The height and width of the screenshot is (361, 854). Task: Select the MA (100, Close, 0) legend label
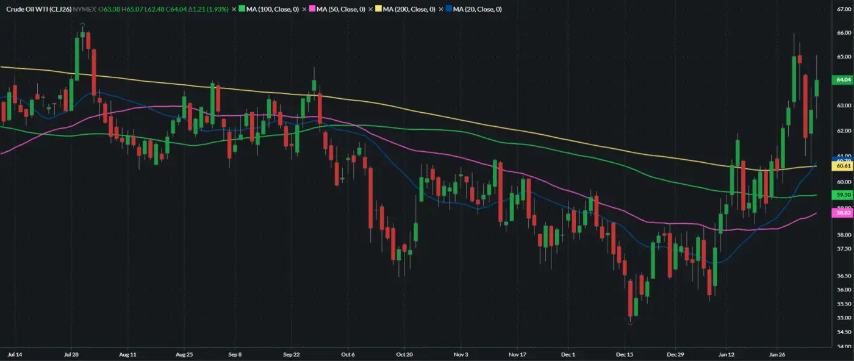[x=273, y=10]
